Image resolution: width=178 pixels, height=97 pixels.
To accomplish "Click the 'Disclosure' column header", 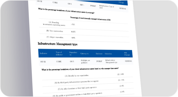I will click(x=99, y=54).
